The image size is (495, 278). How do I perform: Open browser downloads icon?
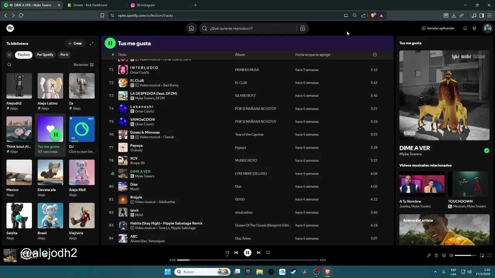click(454, 15)
